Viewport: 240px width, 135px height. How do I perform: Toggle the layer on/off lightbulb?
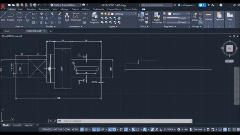coord(102,14)
